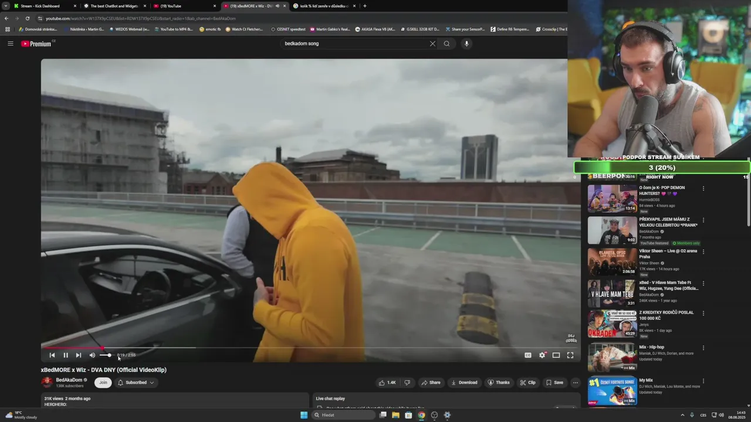
Task: Open the YouTube hamburger guide menu
Action: pos(10,43)
